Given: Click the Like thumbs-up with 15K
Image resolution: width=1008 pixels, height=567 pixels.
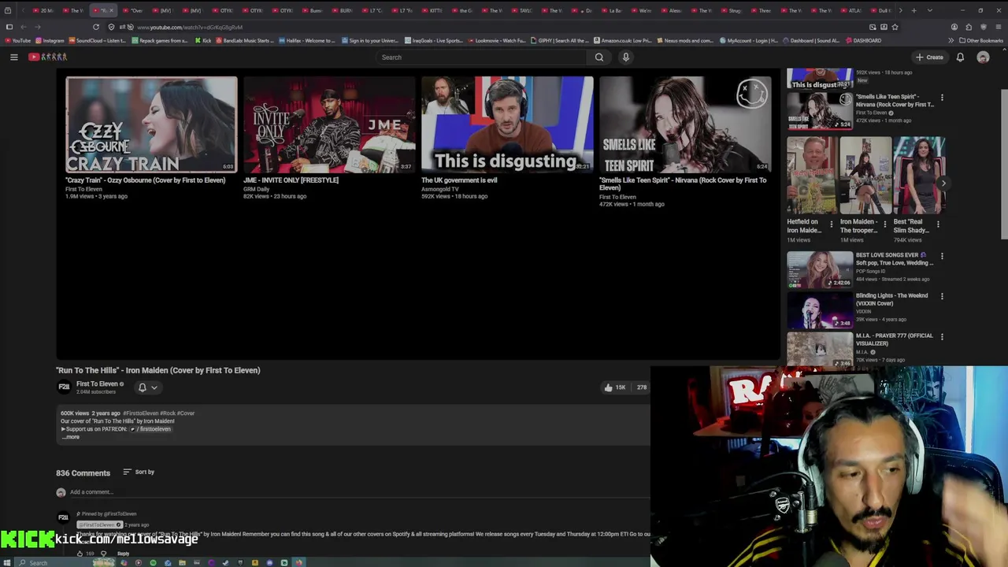Looking at the screenshot, I should click(x=615, y=387).
